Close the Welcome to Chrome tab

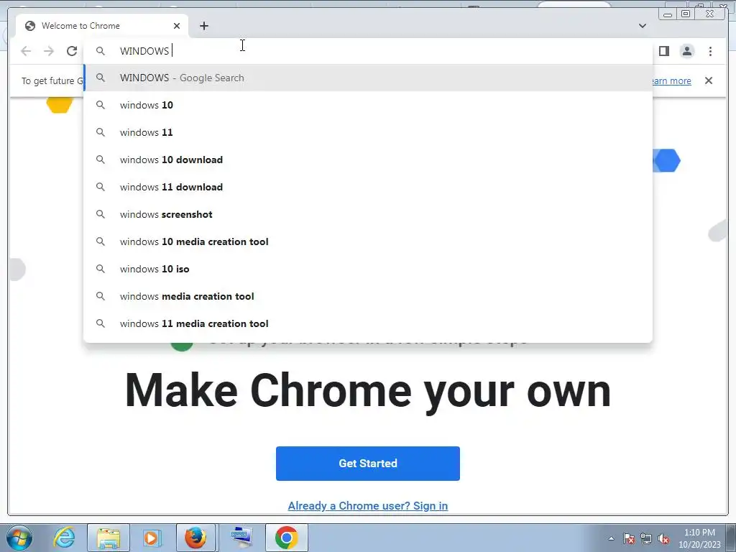pos(177,26)
